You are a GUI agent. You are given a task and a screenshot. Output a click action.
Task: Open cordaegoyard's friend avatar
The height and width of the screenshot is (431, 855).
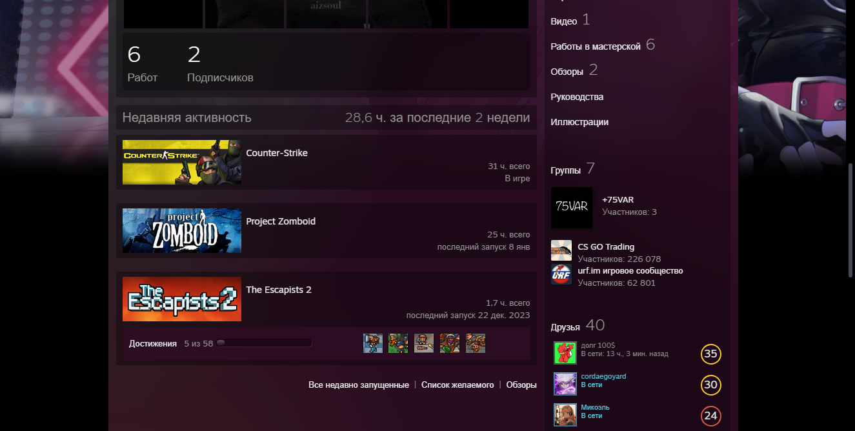pos(565,383)
